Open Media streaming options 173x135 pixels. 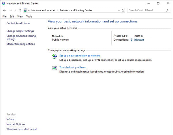coord(20,44)
